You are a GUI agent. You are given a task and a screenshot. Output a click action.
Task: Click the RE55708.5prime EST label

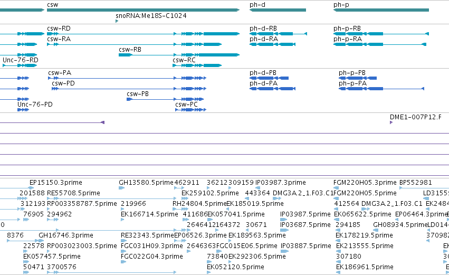click(x=73, y=193)
